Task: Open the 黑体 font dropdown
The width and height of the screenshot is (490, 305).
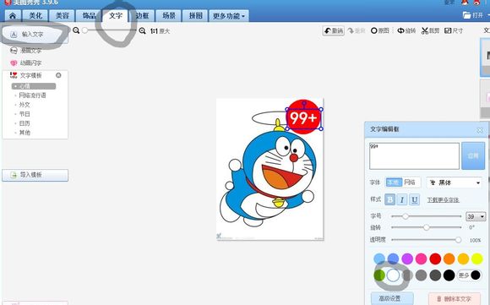Action: [x=455, y=182]
